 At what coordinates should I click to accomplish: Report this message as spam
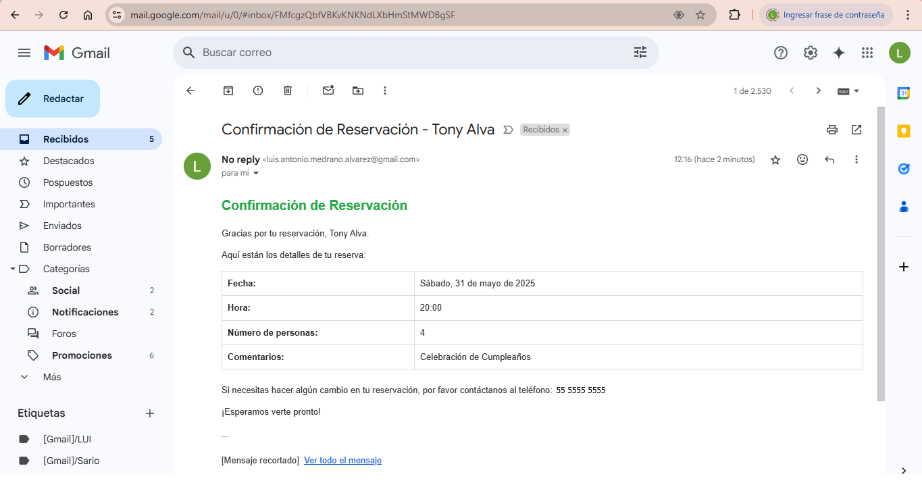[x=257, y=90]
